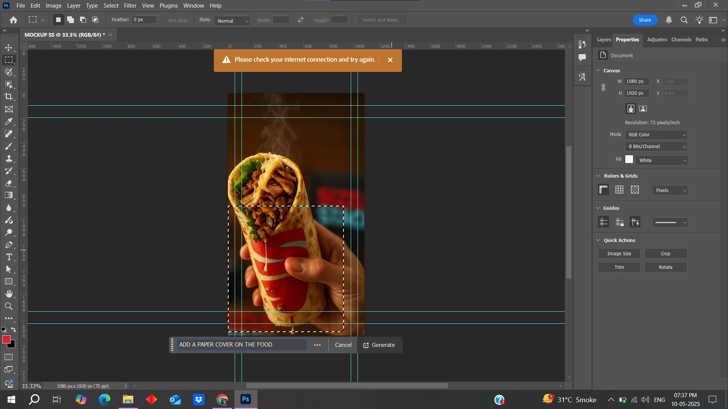This screenshot has width=728, height=409.
Task: Select the Crop tool in toolbar
Action: click(9, 97)
